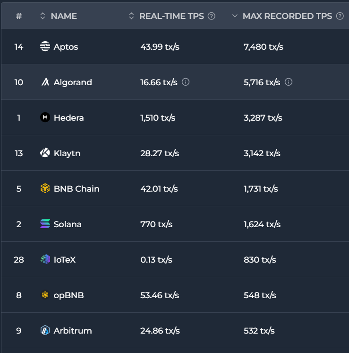Click the Klaytn logo icon
Image resolution: width=349 pixels, height=353 pixels.
tap(45, 153)
